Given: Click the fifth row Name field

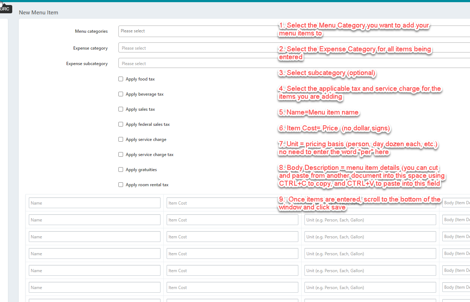Looking at the screenshot, I should point(94,271).
